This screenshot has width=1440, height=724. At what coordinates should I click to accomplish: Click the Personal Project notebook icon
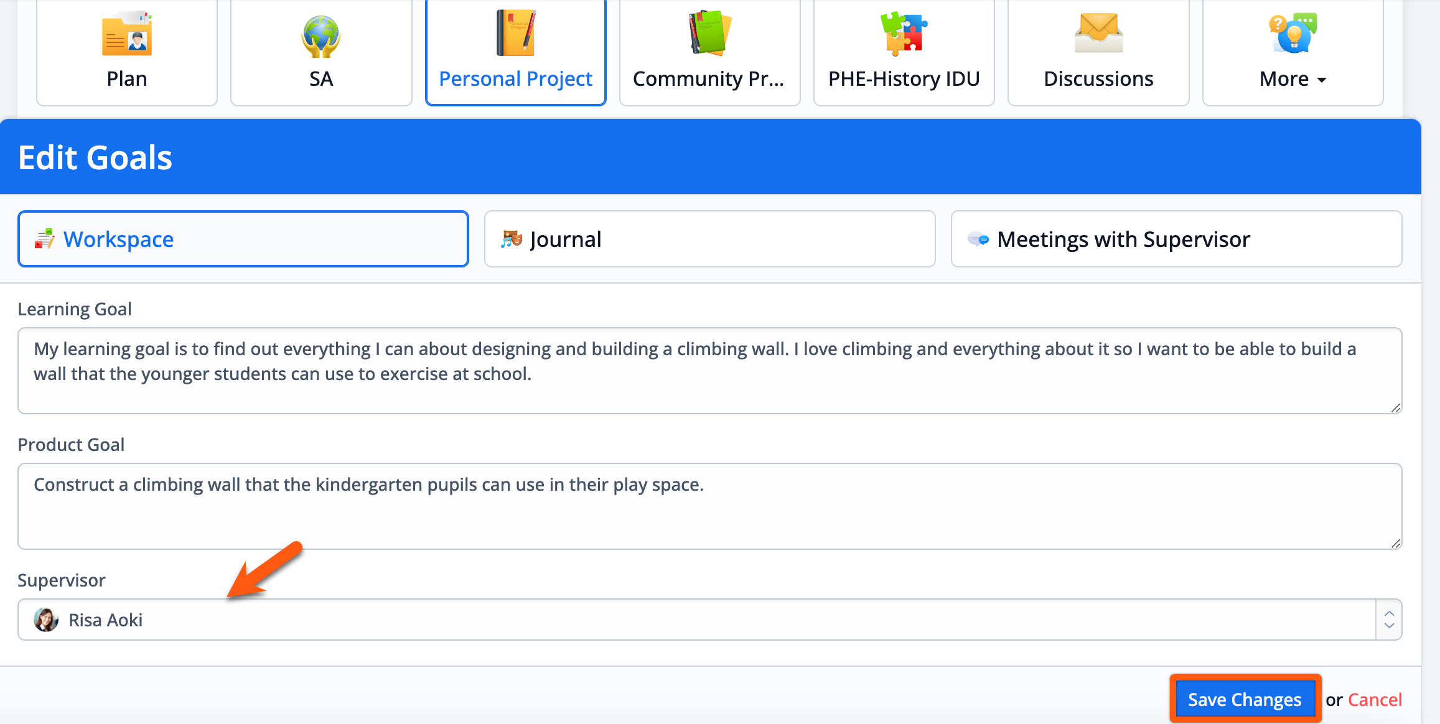pyautogui.click(x=516, y=33)
